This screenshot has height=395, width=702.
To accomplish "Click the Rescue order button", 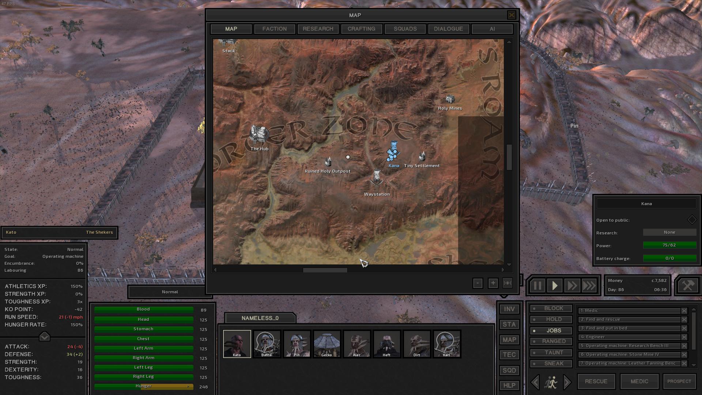I will pyautogui.click(x=596, y=381).
